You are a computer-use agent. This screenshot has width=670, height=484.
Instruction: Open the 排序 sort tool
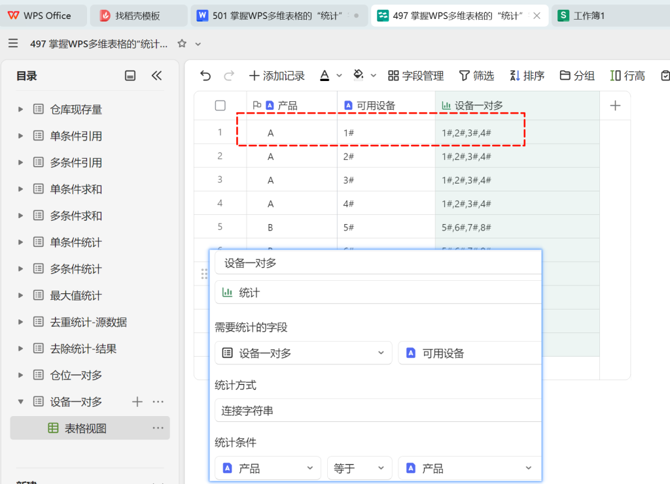pyautogui.click(x=527, y=76)
